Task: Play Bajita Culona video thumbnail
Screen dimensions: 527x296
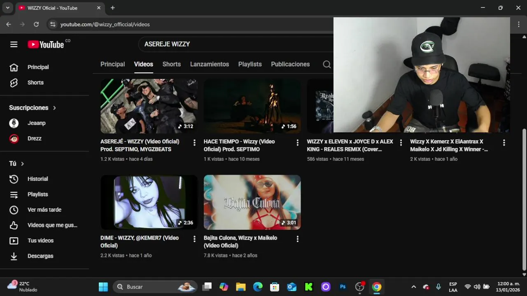Action: tap(252, 202)
